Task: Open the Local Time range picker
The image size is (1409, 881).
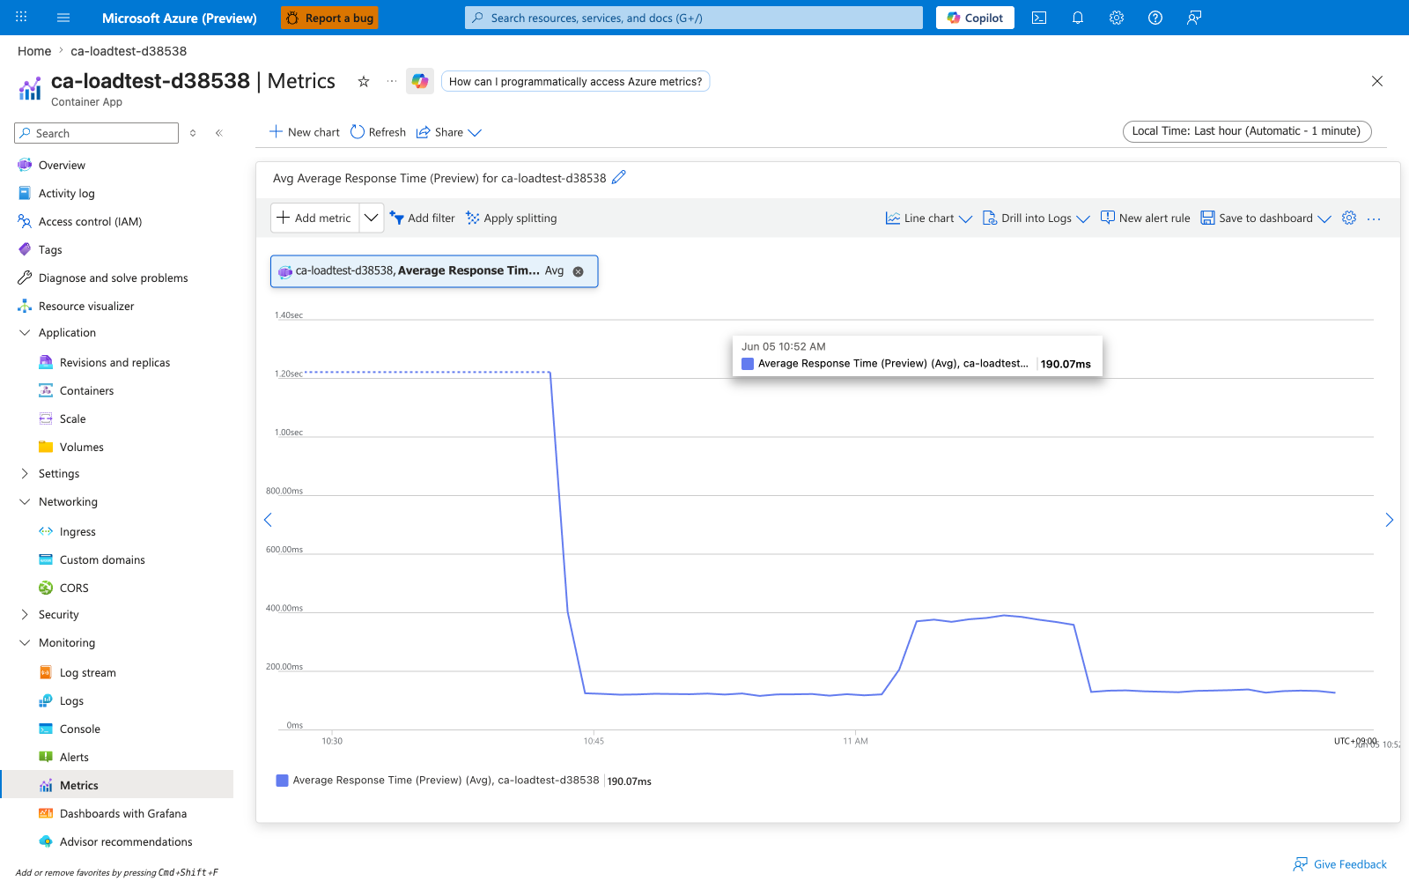Action: pyautogui.click(x=1247, y=131)
